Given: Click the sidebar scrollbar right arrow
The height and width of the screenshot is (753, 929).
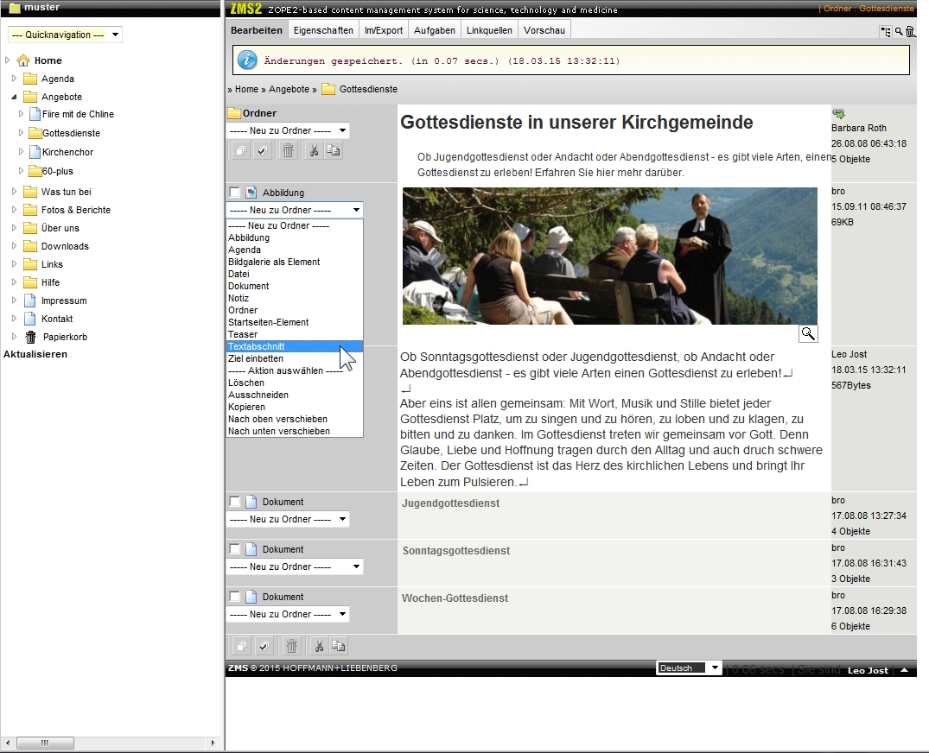Looking at the screenshot, I should (213, 743).
